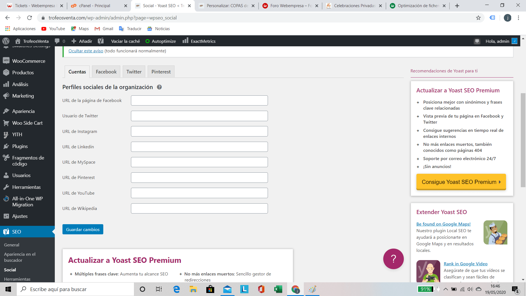Go back using the browser back arrow
Viewport: 526px width, 296px height.
7,18
